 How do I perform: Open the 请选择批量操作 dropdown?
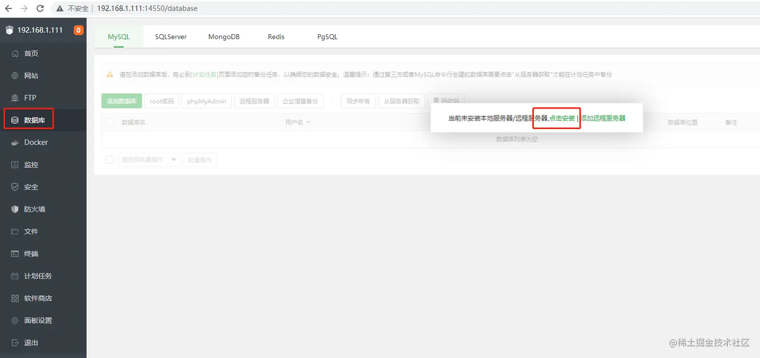click(149, 160)
